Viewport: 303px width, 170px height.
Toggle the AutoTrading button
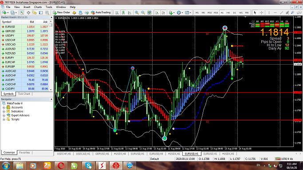click(101, 12)
